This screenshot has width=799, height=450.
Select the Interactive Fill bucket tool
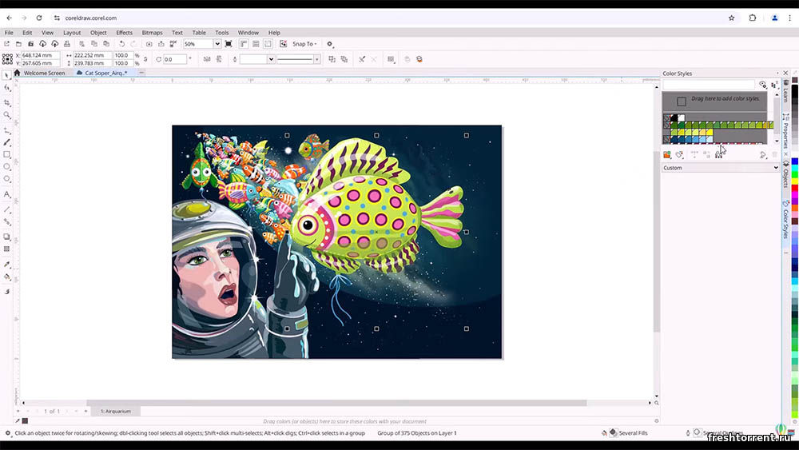coord(7,277)
